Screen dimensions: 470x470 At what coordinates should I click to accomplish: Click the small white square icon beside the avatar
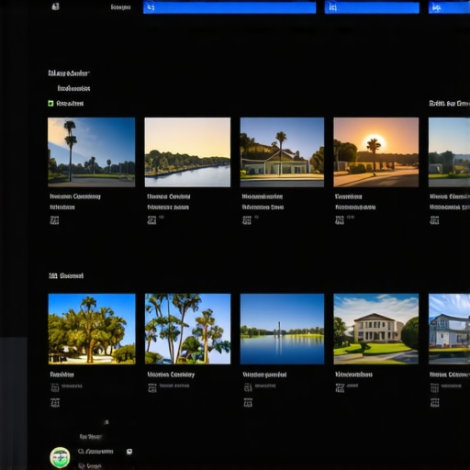(129, 452)
